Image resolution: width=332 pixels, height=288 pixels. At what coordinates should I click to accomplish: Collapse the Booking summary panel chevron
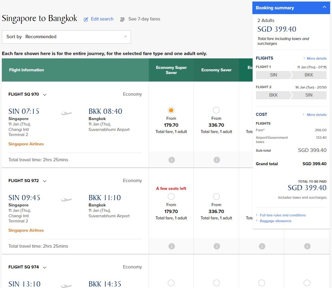click(x=324, y=7)
